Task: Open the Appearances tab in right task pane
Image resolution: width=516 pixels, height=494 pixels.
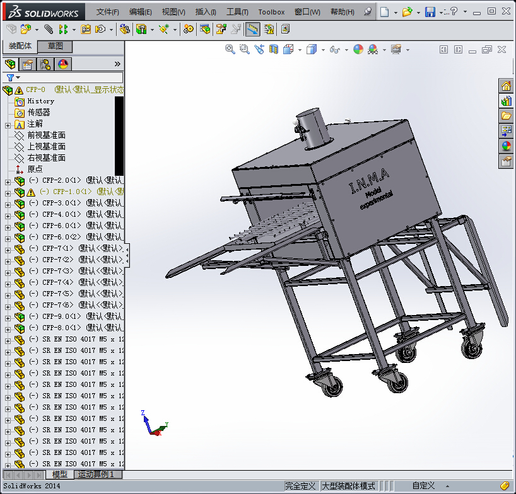Action: 506,146
